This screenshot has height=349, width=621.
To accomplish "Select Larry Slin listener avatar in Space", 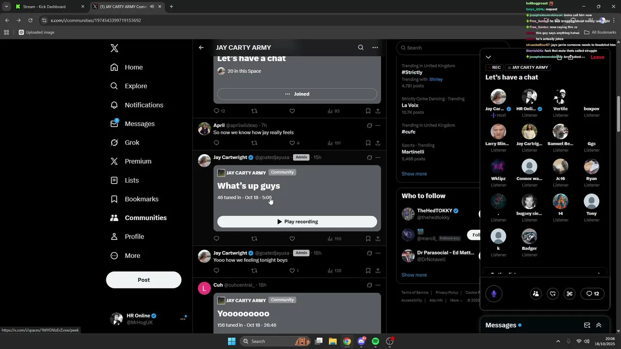I will 498,132.
